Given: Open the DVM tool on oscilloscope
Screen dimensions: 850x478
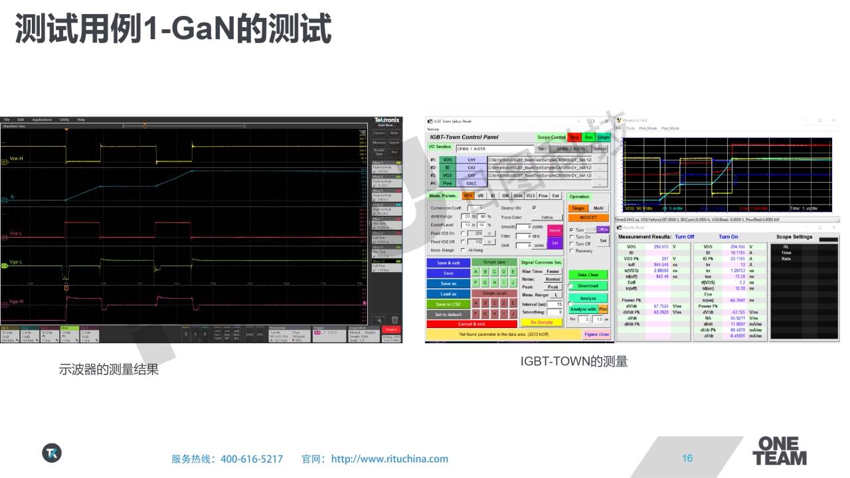Looking at the screenshot, I should 250,334.
